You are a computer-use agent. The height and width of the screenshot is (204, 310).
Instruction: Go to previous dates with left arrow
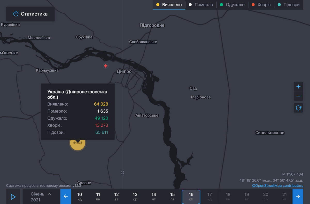point(66,197)
